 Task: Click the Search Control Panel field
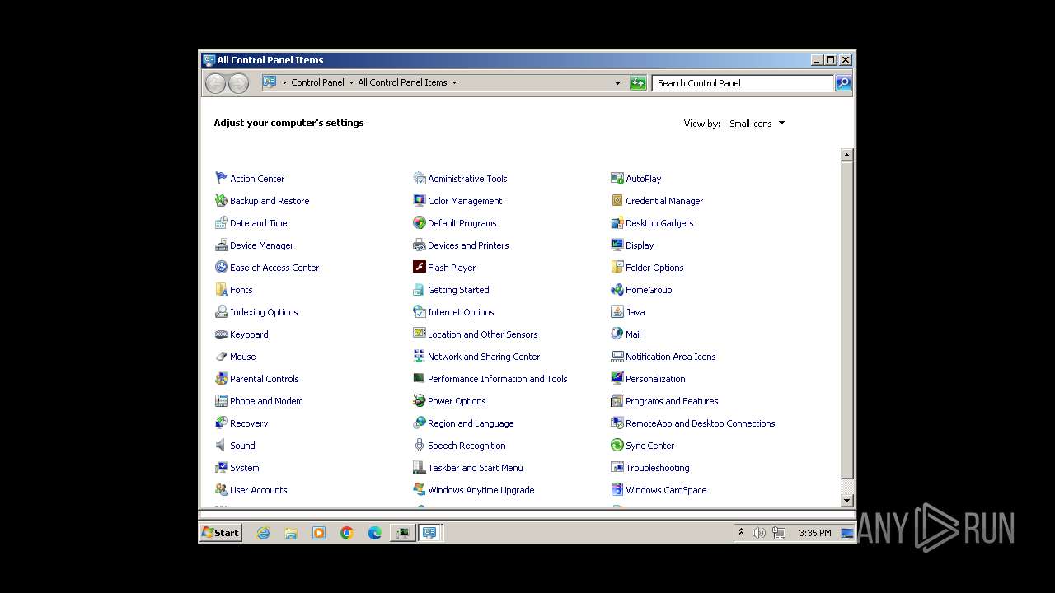pyautogui.click(x=743, y=82)
